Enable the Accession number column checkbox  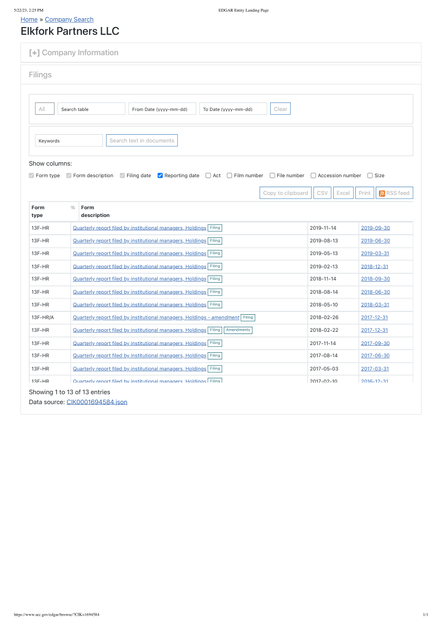314,176
